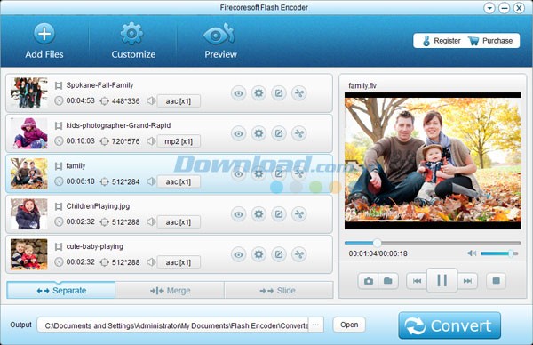Select the kids-photographer-Grand-Rapid thumbnail
Screen dimensions: 533x345
point(29,133)
